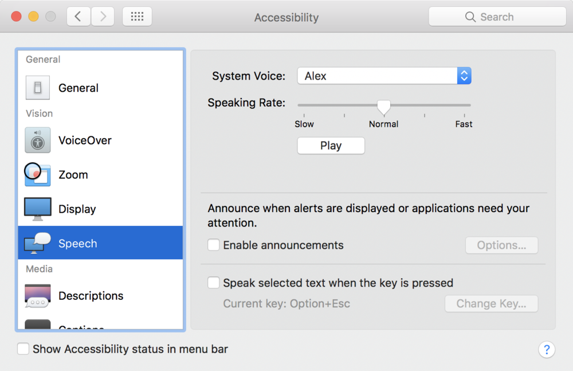Click the Descriptions icon under Media
Image resolution: width=573 pixels, height=371 pixels.
click(38, 296)
